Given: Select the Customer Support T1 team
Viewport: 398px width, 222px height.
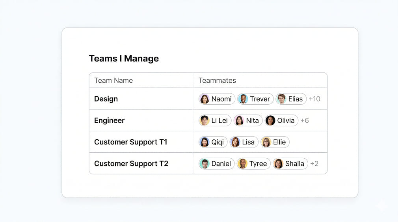Looking at the screenshot, I should (x=130, y=142).
